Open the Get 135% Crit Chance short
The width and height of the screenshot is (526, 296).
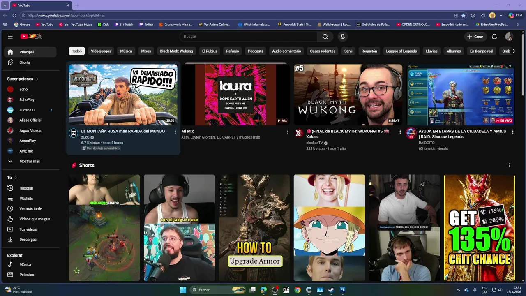[479, 228]
